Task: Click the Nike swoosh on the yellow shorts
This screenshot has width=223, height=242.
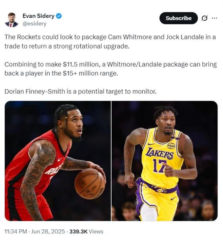Action: coord(174,198)
